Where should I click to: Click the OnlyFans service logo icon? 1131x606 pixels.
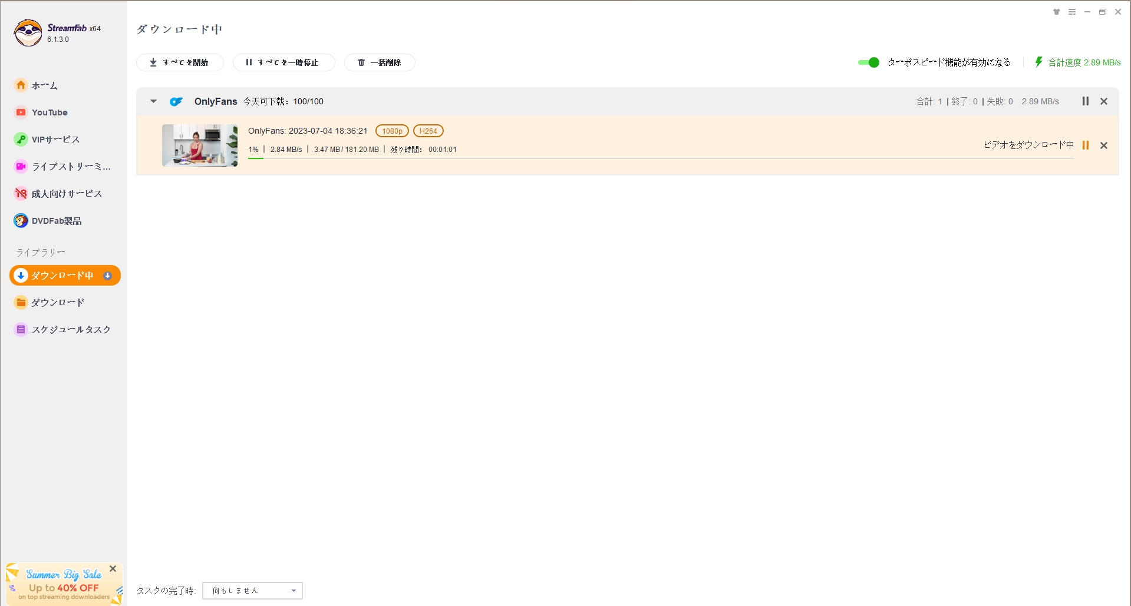tap(176, 101)
